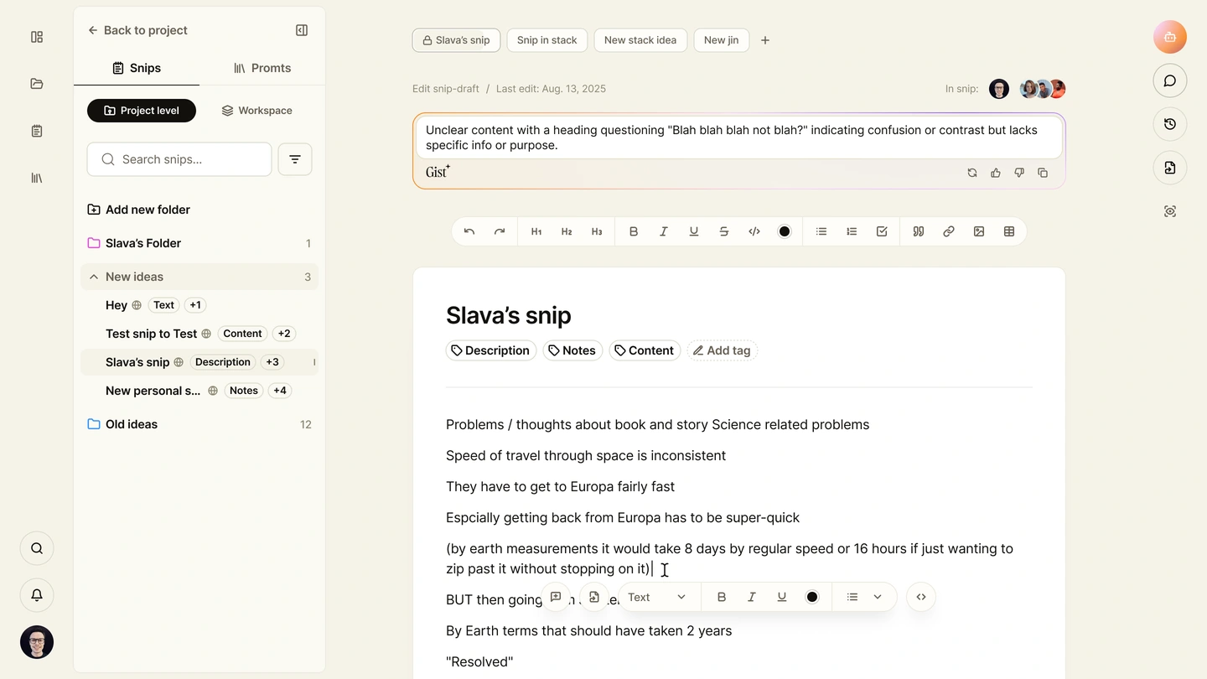Open the Snip in stack tab
Viewport: 1207px width, 679px height.
point(547,40)
